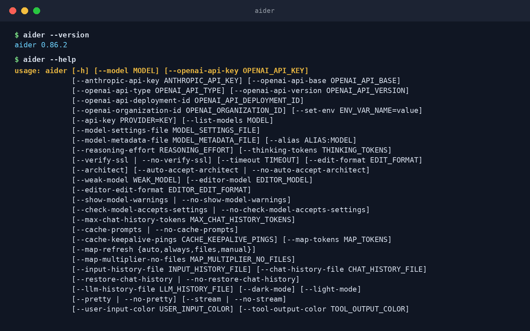The width and height of the screenshot is (530, 331).
Task: Click '[--openai-api-base OPENAI_API_BASE]' option
Action: point(324,81)
